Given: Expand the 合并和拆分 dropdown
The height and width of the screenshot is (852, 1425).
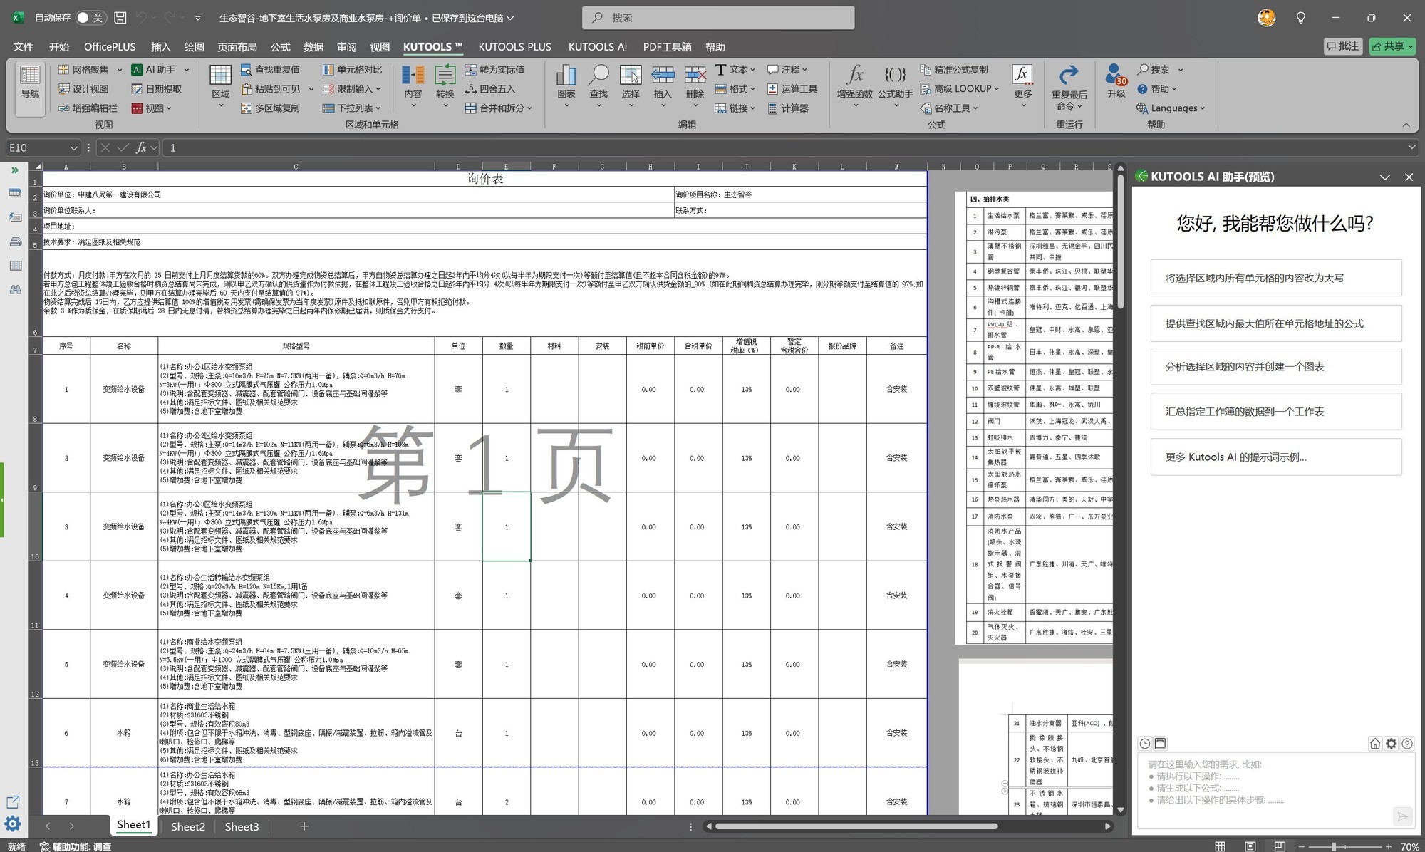Looking at the screenshot, I should pos(499,108).
